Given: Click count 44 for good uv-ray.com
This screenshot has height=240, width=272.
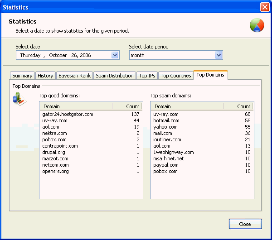Looking at the screenshot, I should (137, 120).
